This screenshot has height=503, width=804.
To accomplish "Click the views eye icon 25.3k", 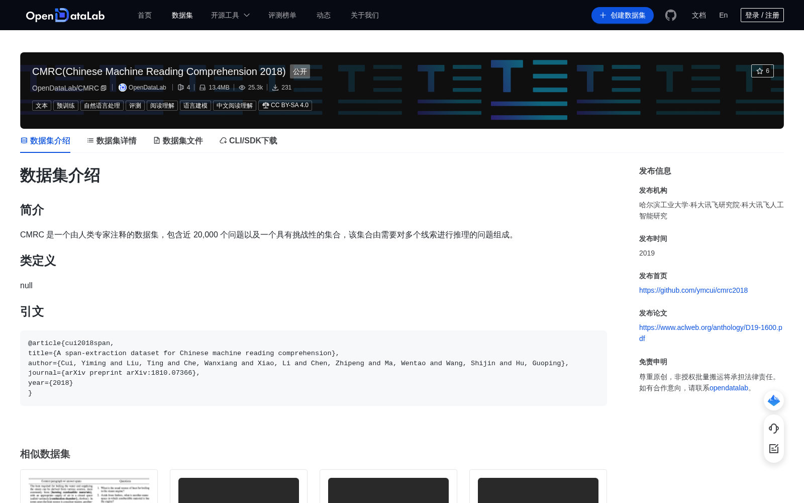I will pos(242,88).
